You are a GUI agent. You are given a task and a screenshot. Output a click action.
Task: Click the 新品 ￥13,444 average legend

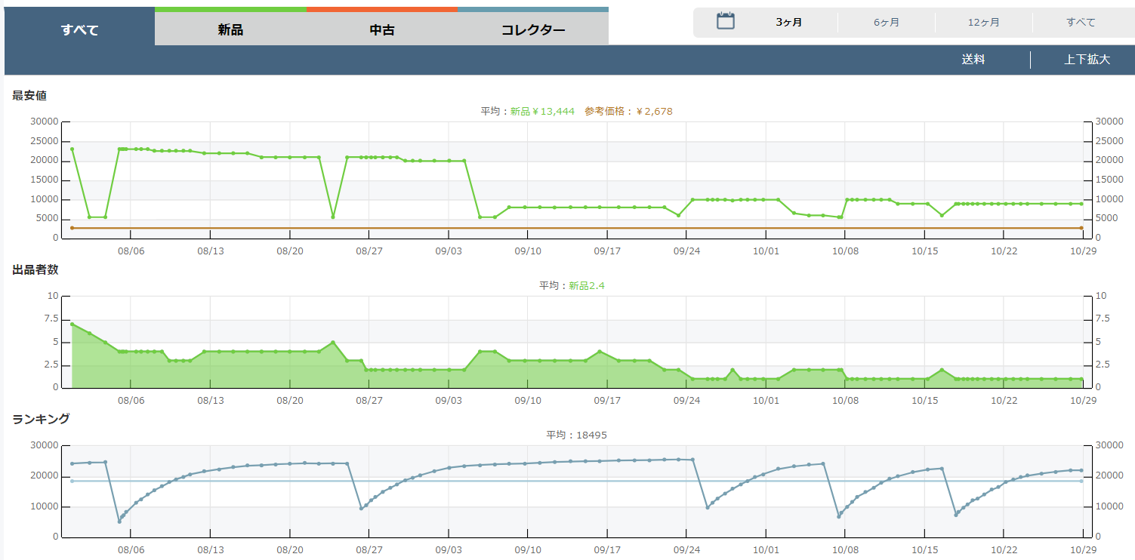541,111
